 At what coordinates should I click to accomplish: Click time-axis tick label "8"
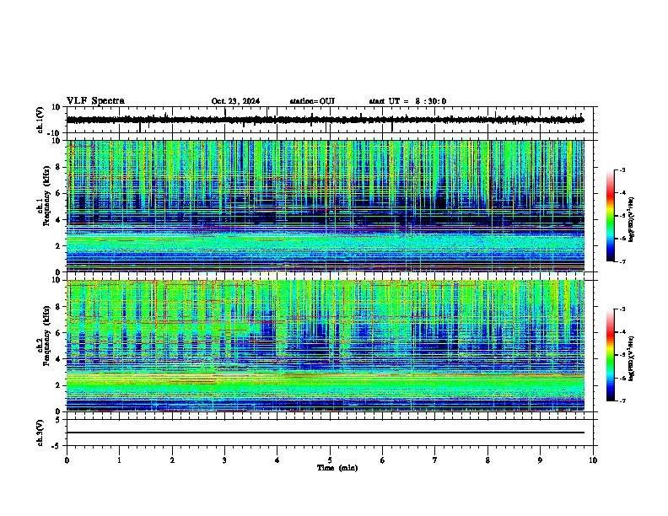(x=488, y=460)
